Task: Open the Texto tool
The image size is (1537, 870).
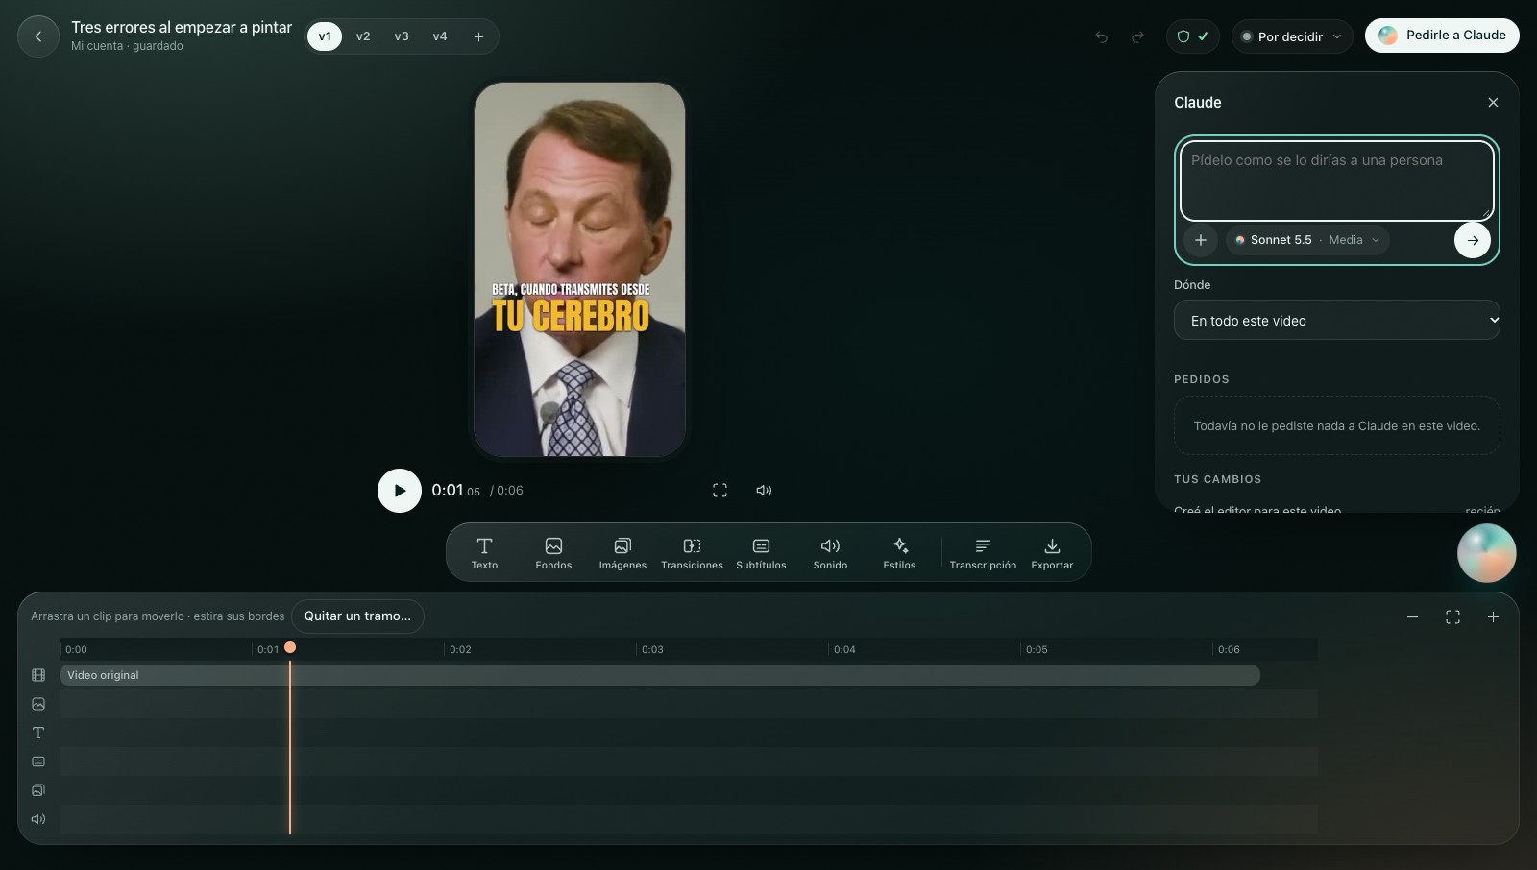Action: (x=484, y=552)
